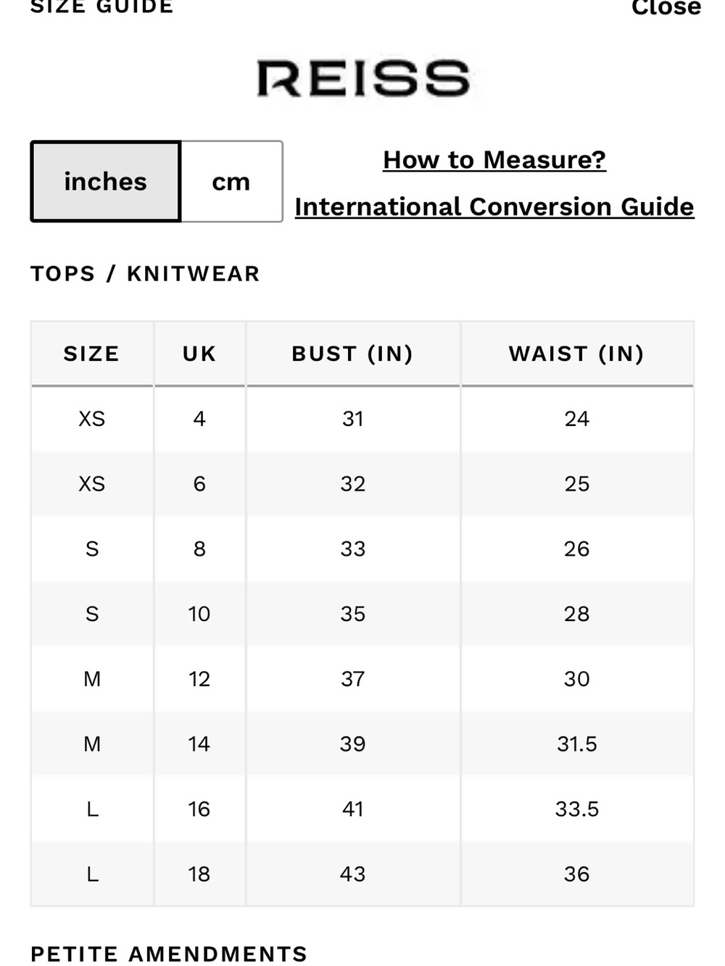Viewport: 725px width, 966px height.
Task: Select the BUST (IN) column header
Action: coord(352,354)
